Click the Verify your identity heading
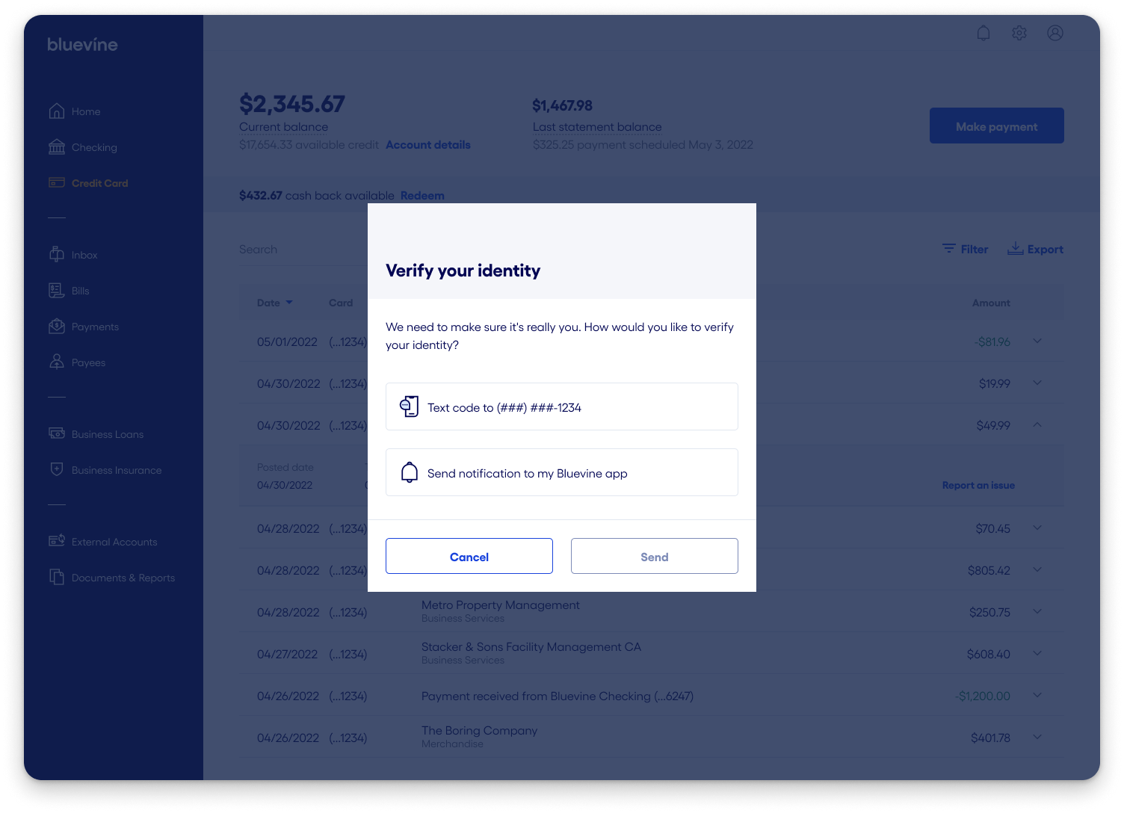1124x813 pixels. tap(463, 271)
